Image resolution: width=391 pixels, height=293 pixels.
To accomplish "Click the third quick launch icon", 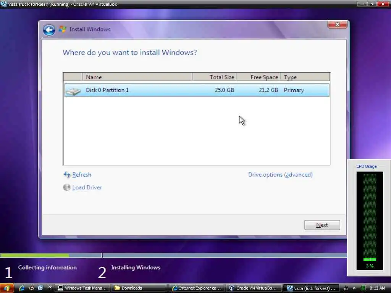I will pos(40,288).
